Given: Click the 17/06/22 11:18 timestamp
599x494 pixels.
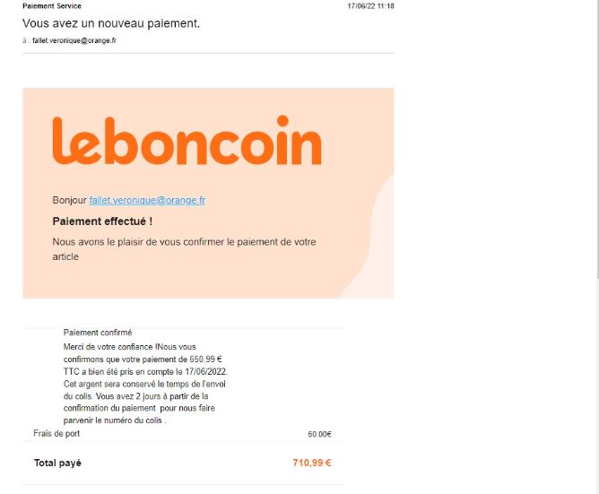Looking at the screenshot, I should (370, 6).
